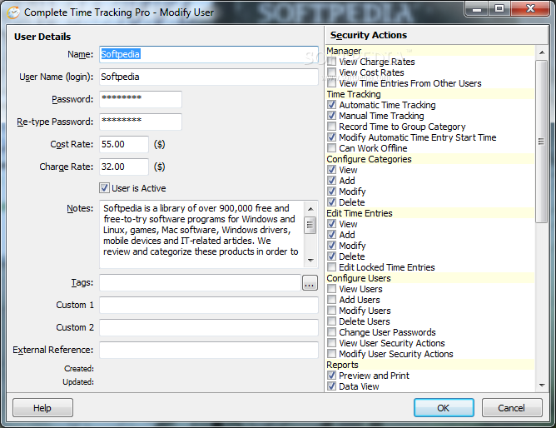
Task: Enable Change User Passwords
Action: coord(331,332)
